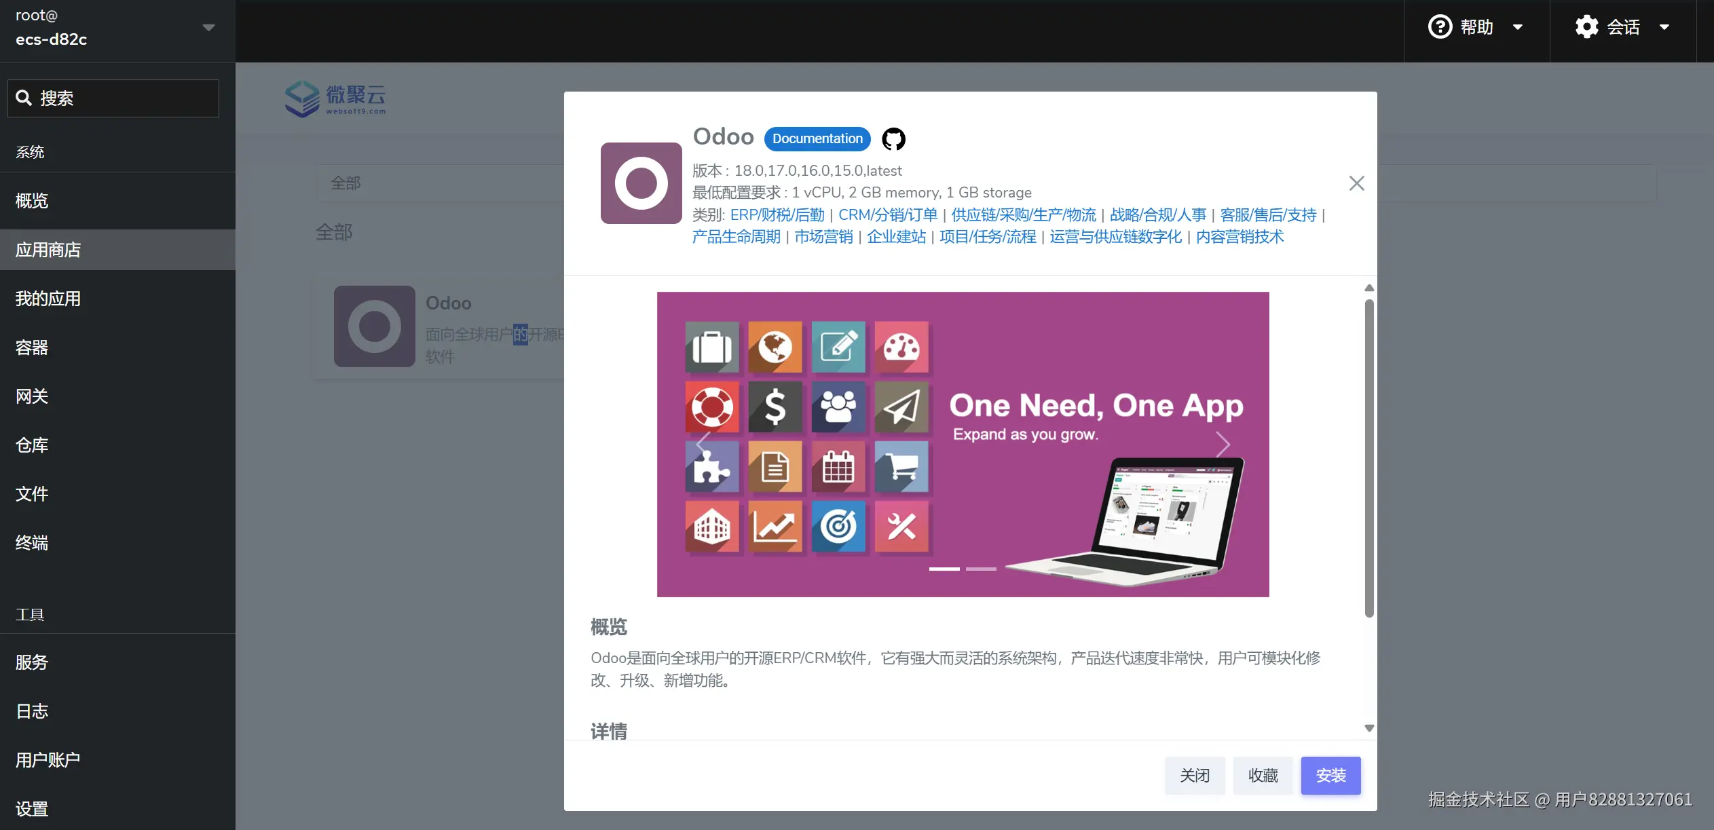Show the next screenshot with right carousel arrow
Image resolution: width=1714 pixels, height=830 pixels.
1223,445
